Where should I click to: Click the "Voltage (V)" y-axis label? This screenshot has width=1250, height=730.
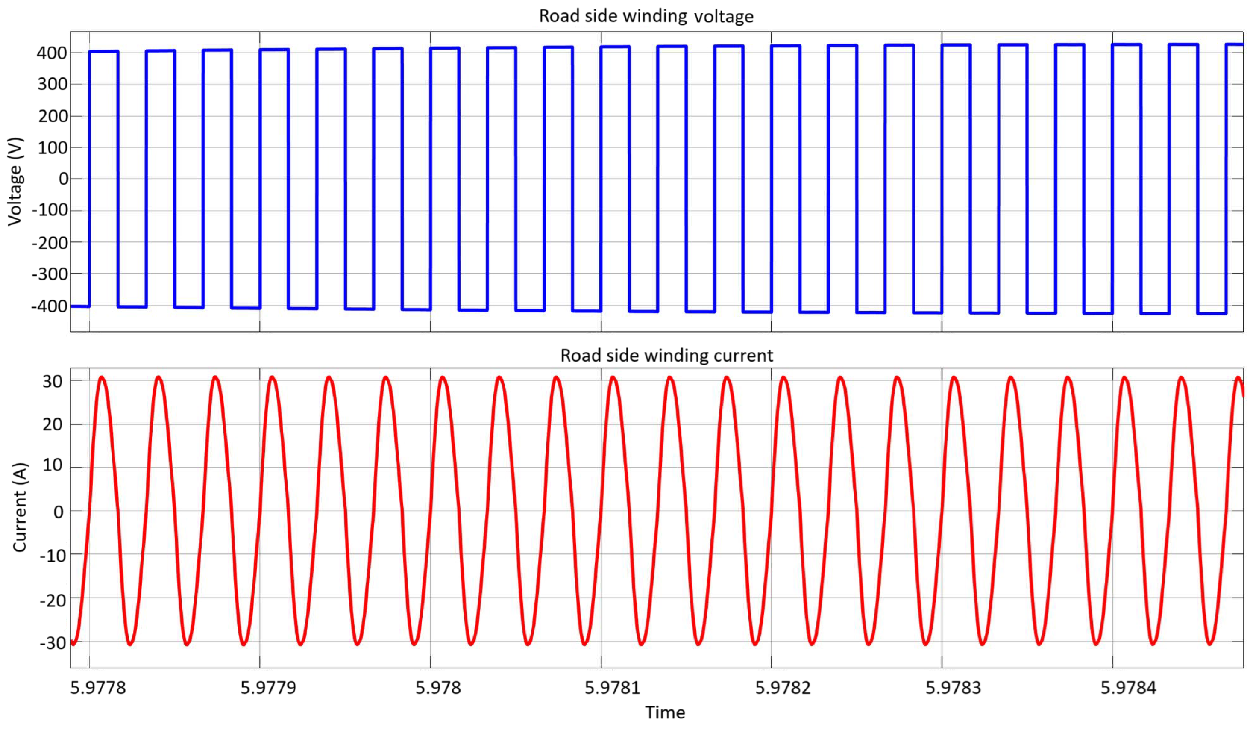[x=15, y=181]
